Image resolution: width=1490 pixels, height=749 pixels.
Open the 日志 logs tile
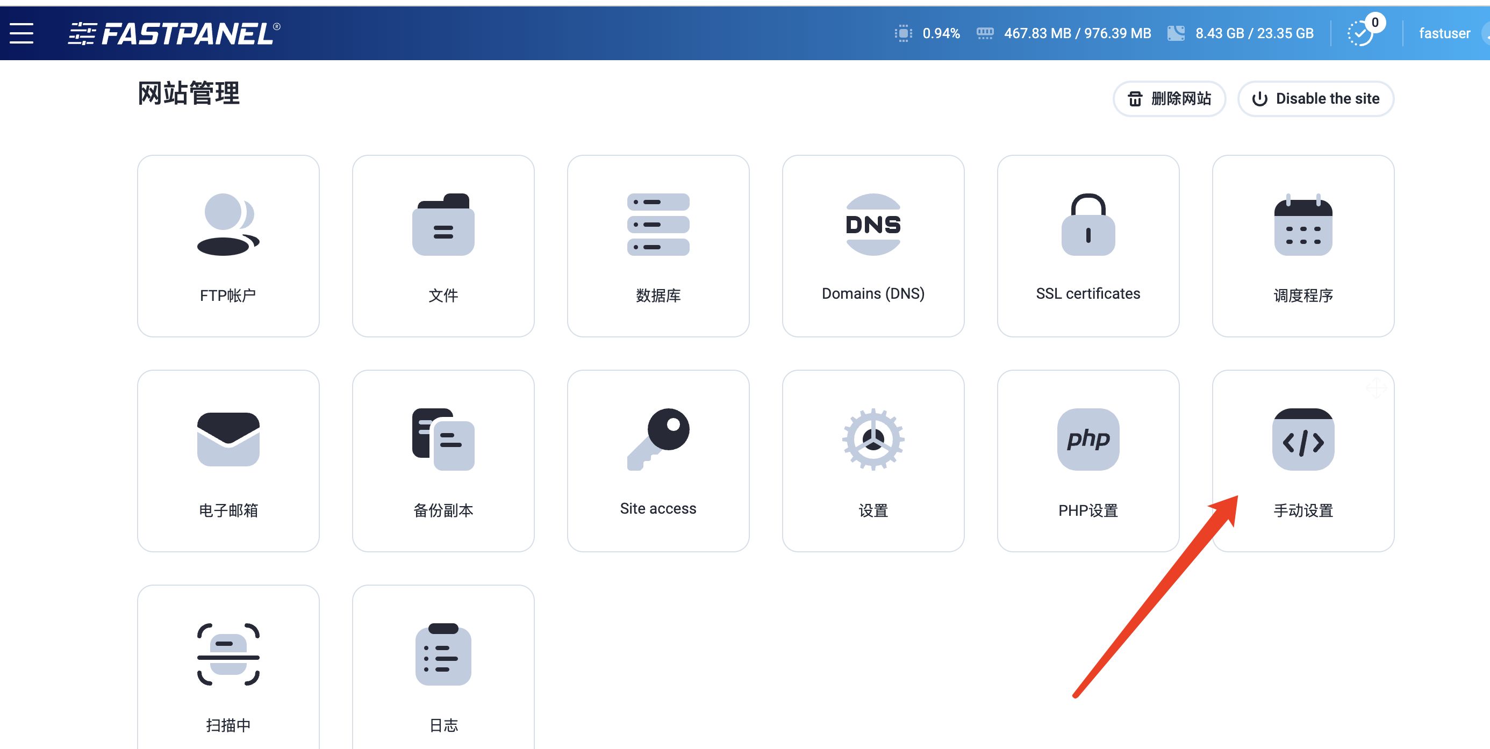point(443,671)
